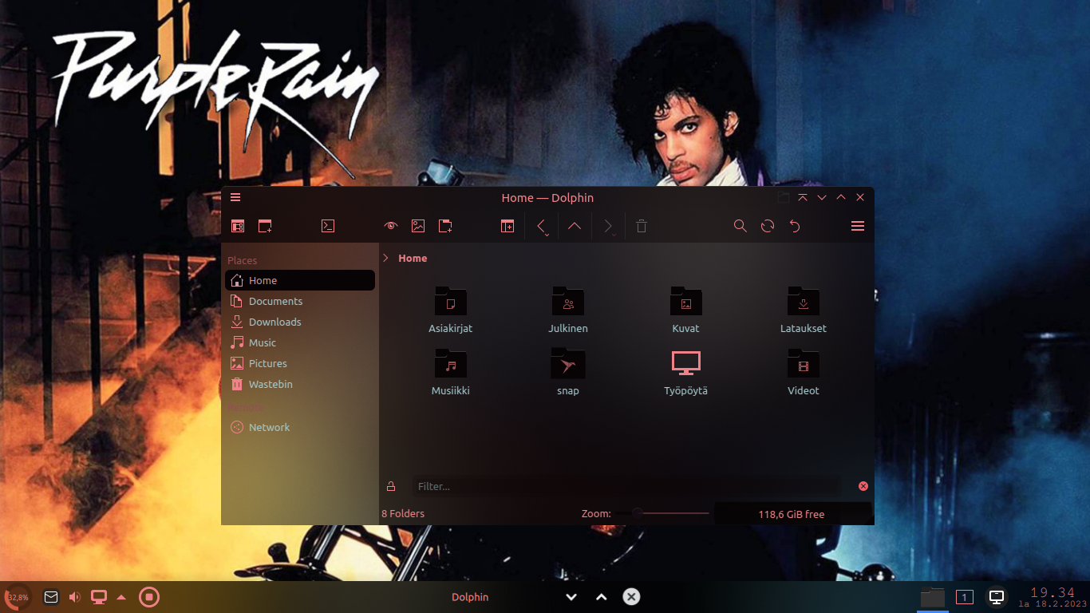
Task: Toggle the filter lock icon
Action: click(x=391, y=486)
